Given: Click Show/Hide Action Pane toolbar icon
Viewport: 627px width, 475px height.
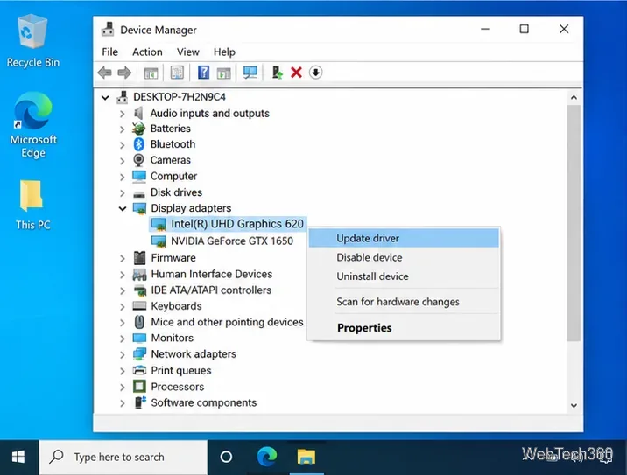Looking at the screenshot, I should [x=223, y=73].
